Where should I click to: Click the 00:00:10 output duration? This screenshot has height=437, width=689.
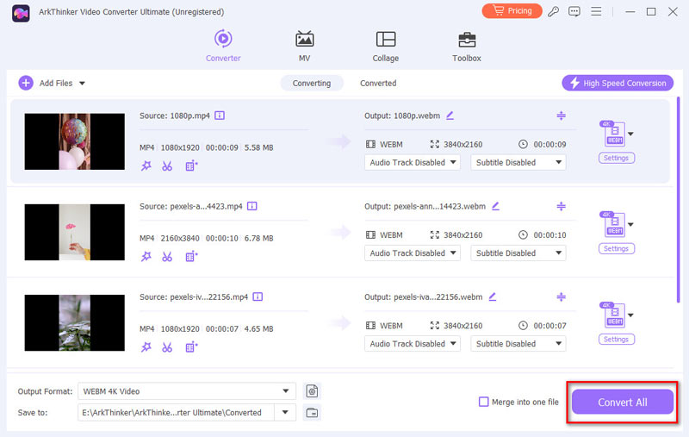[549, 235]
